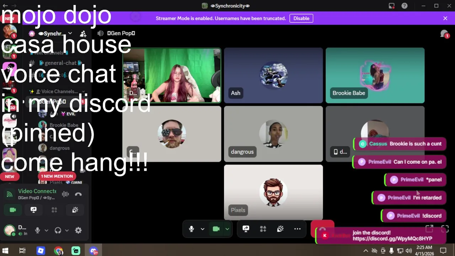Show hidden system tray icons
Image resolution: width=455 pixels, height=256 pixels.
coord(365,251)
